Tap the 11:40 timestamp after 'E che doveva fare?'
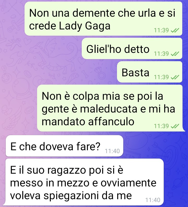Viewport: 188px width, 207px height. point(112,151)
